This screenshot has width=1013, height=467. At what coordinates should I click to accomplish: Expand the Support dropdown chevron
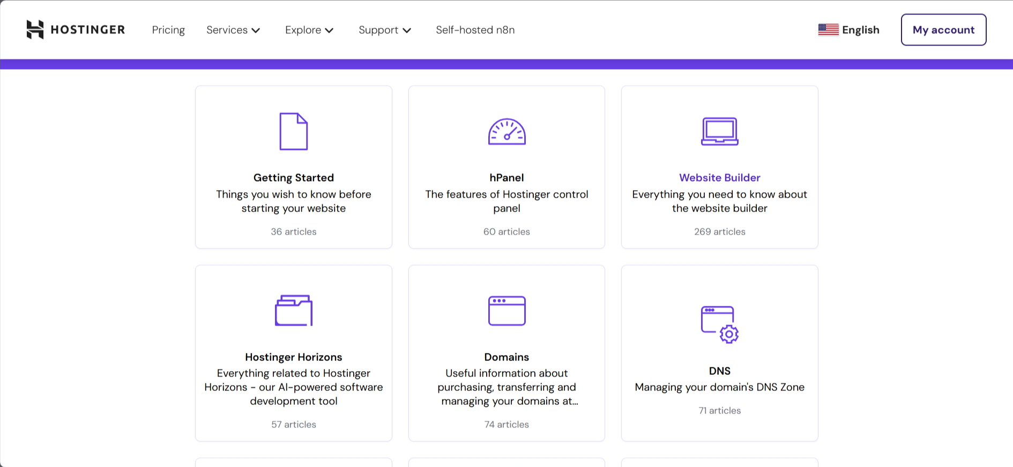[x=407, y=31]
